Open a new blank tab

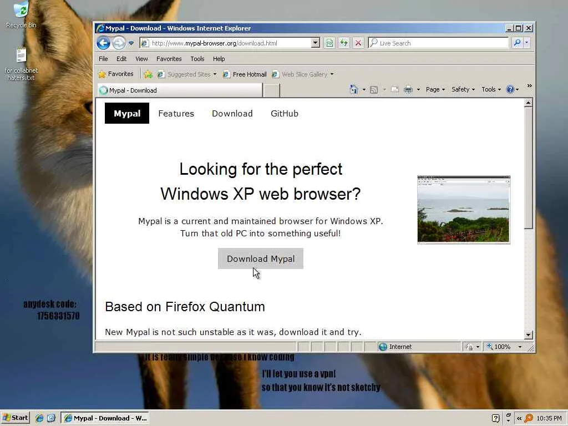(x=272, y=90)
